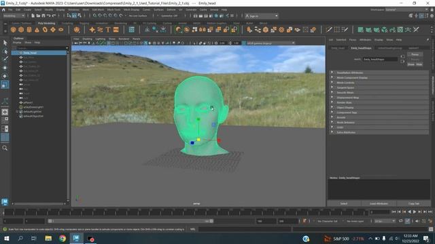
Task: Select the arrow Select tool in Tool Box
Action: (5, 43)
